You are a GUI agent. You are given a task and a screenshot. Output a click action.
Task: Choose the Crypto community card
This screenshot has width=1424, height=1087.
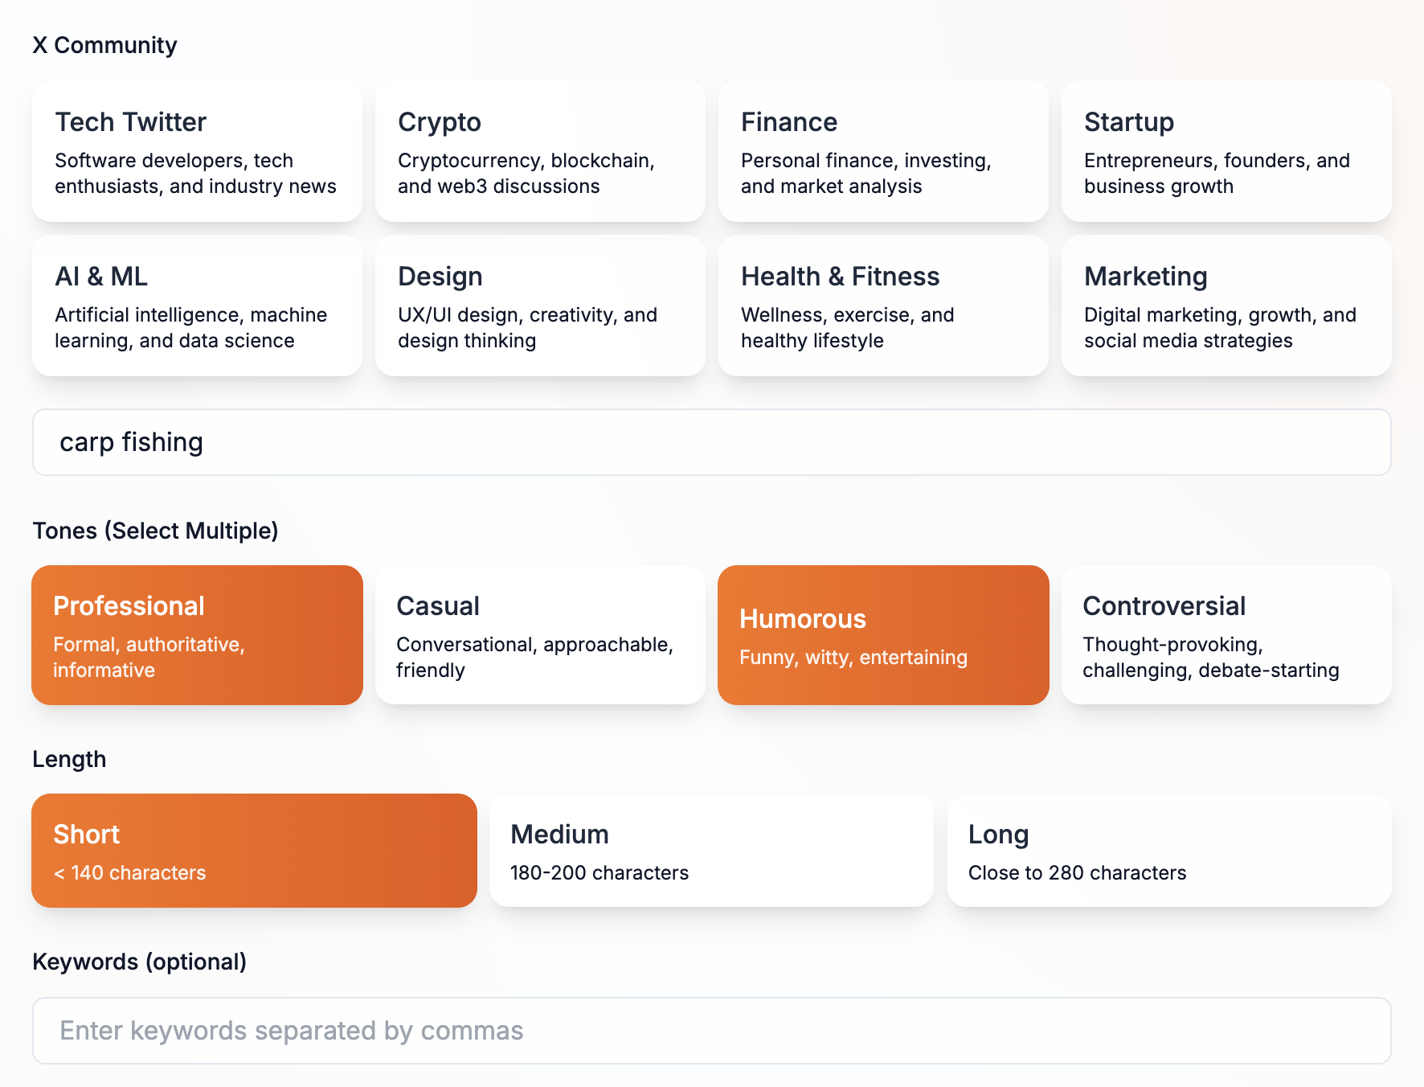540,151
